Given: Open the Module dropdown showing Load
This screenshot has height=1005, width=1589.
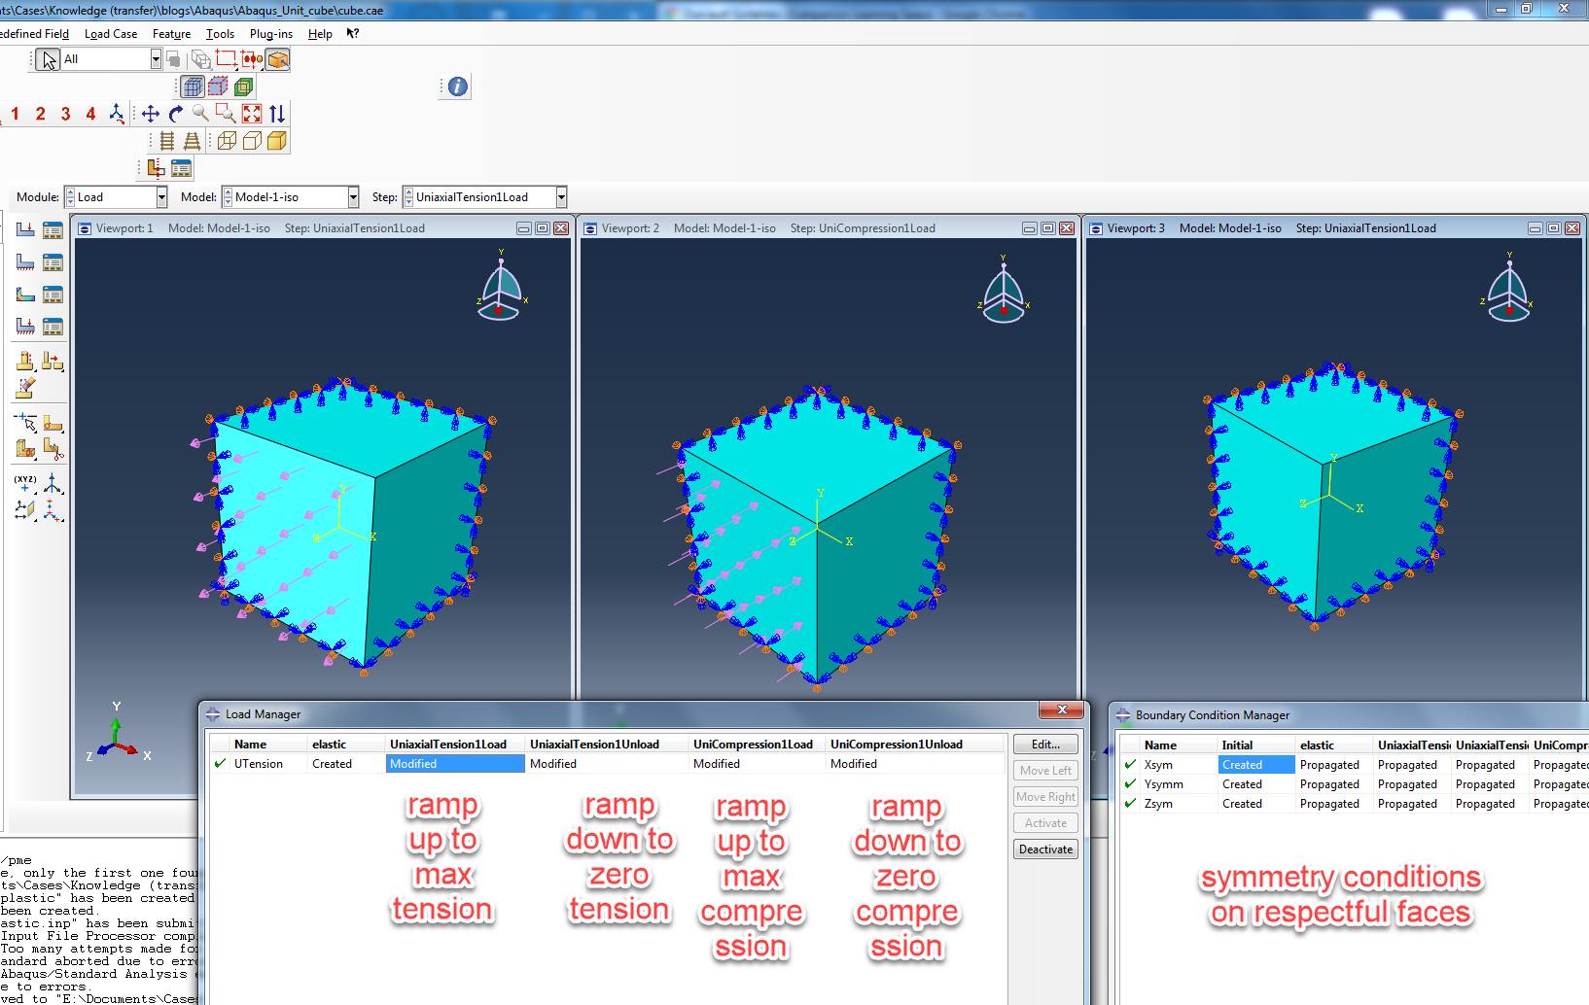Looking at the screenshot, I should [160, 196].
